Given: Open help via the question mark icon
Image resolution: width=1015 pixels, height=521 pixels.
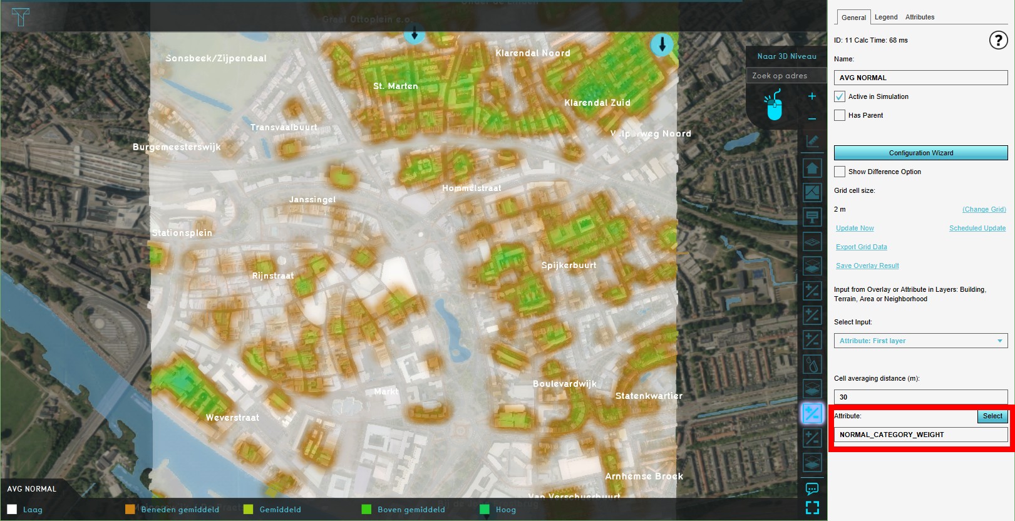Looking at the screenshot, I should pos(997,40).
